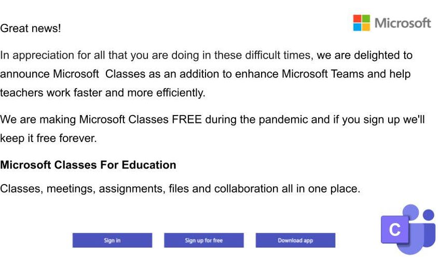This screenshot has height=270, width=438.
Task: Click the "teachers work faster and more efficiently" line
Action: (x=103, y=93)
